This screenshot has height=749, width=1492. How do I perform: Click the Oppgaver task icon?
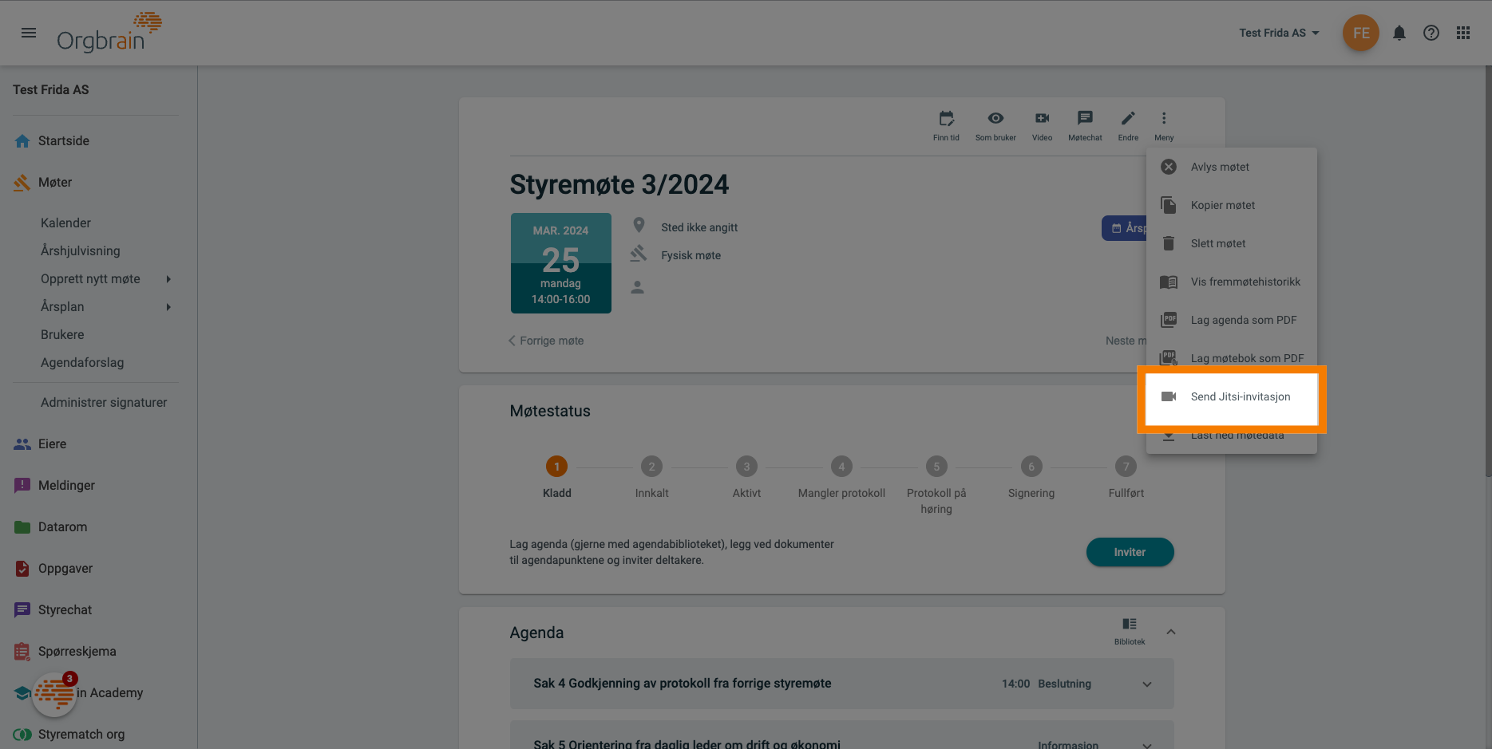[x=22, y=568]
